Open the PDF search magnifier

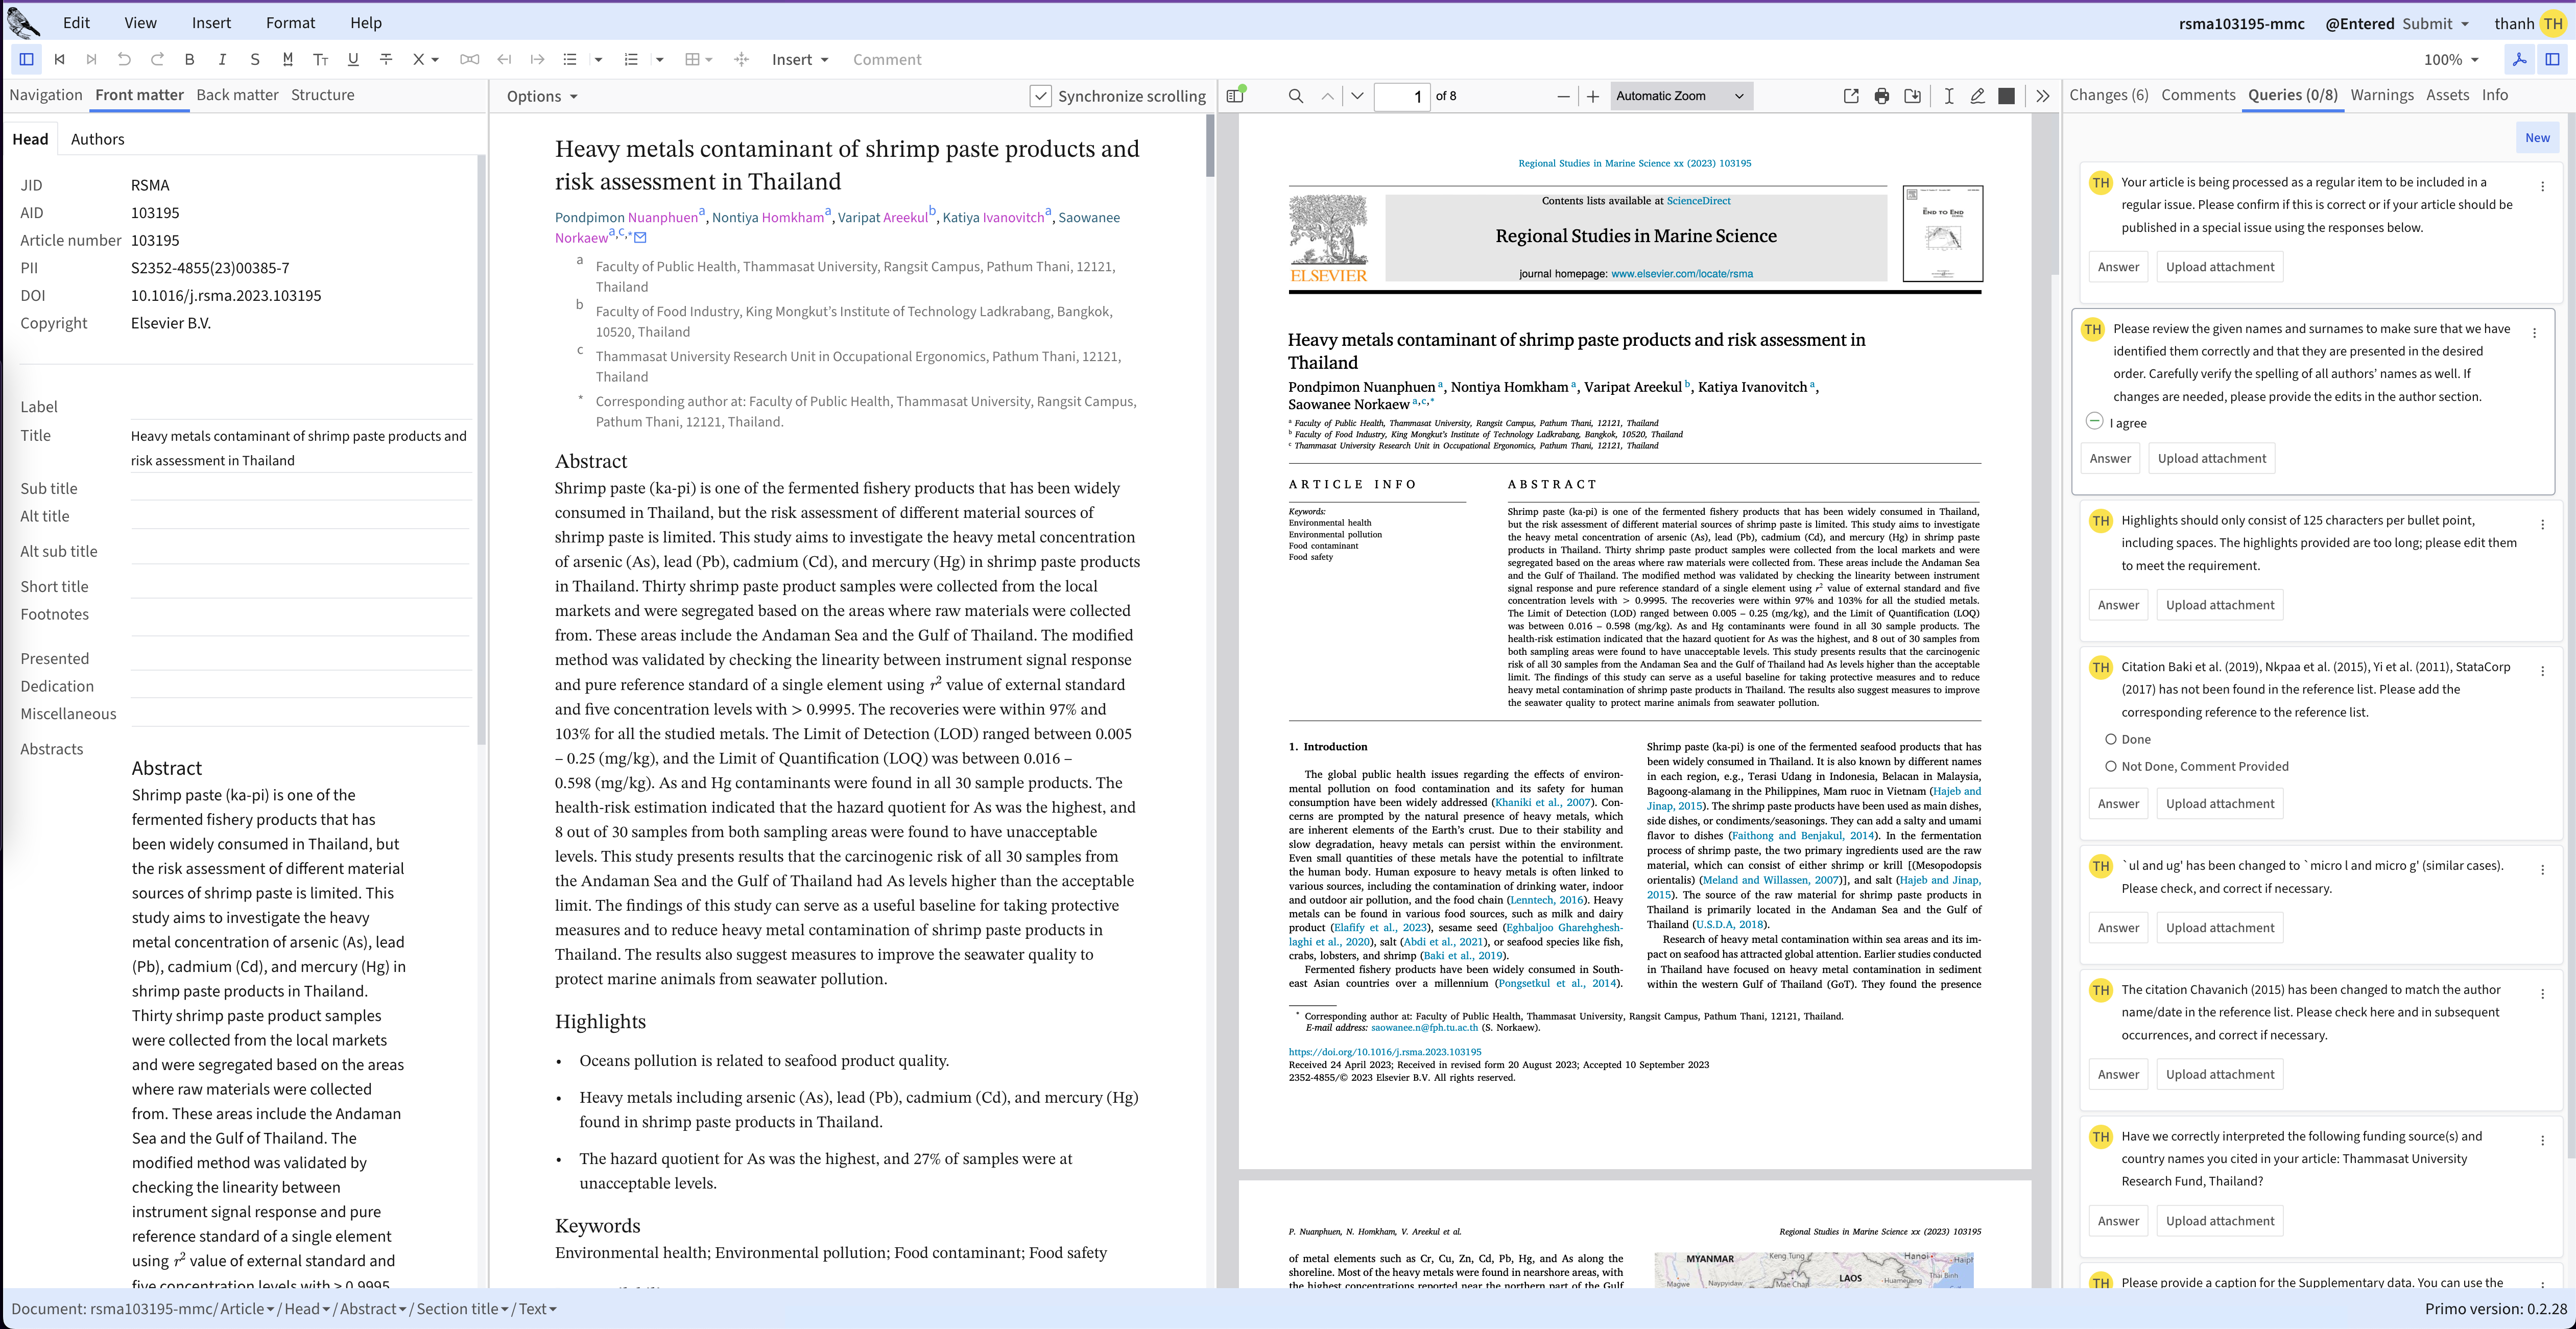click(x=1295, y=96)
